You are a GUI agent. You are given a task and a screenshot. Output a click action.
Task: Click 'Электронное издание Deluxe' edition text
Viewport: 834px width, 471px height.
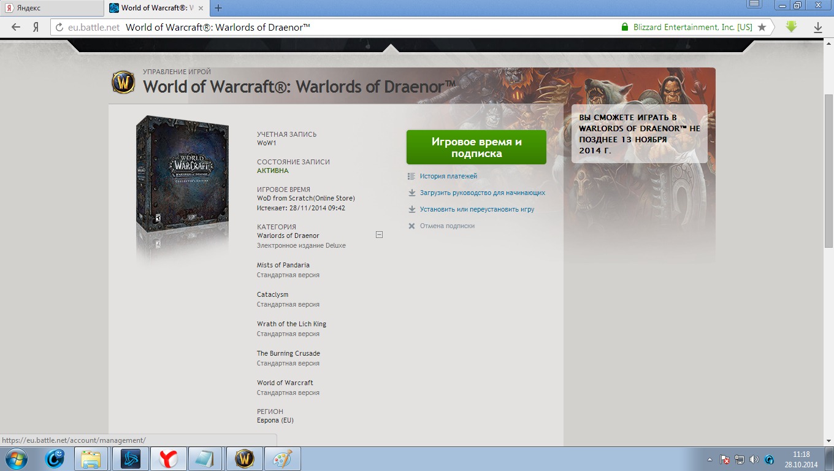(301, 245)
